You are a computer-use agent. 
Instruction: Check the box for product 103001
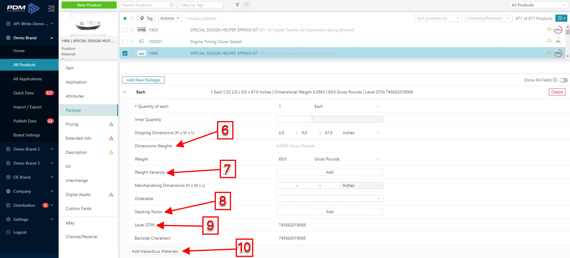125,41
